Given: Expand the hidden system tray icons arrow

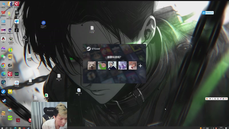Looking at the screenshot, I should [211, 128].
